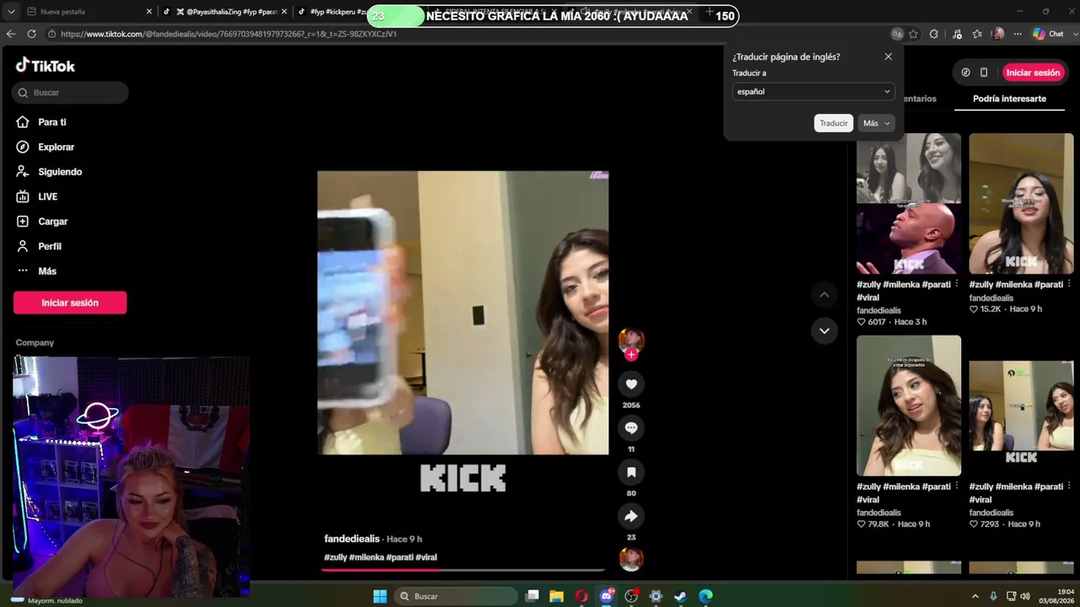
Task: Open the creator's avatar by the video
Action: pyautogui.click(x=631, y=340)
